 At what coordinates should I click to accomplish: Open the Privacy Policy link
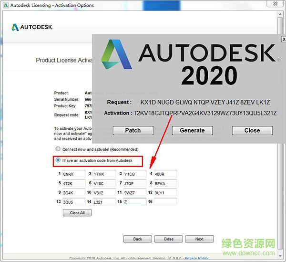pos(196,258)
